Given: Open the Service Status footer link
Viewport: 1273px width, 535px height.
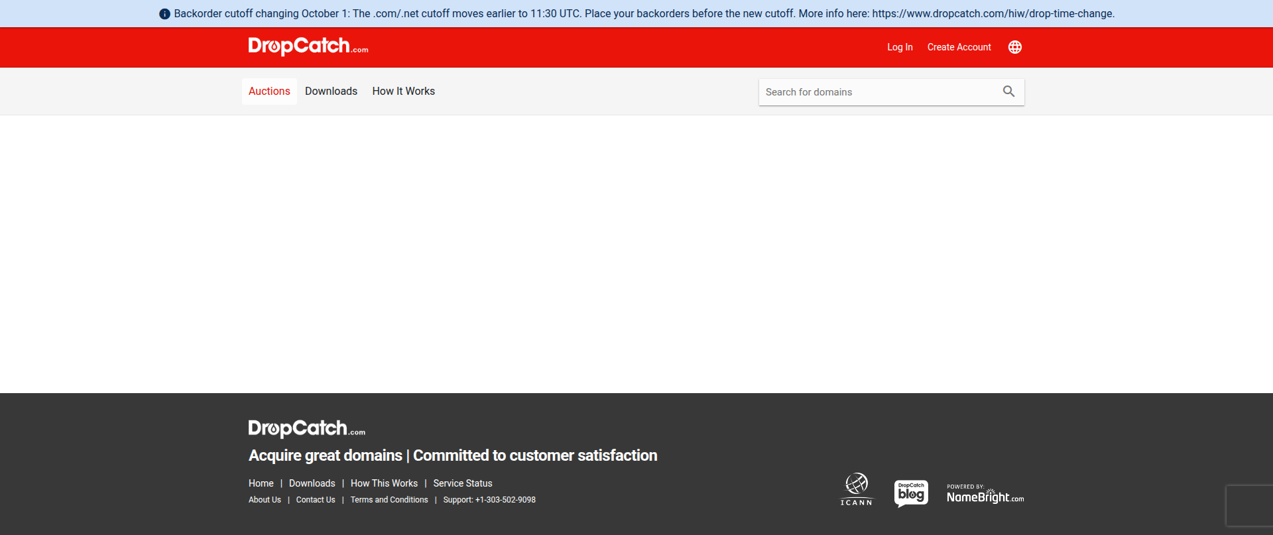Looking at the screenshot, I should click(463, 483).
